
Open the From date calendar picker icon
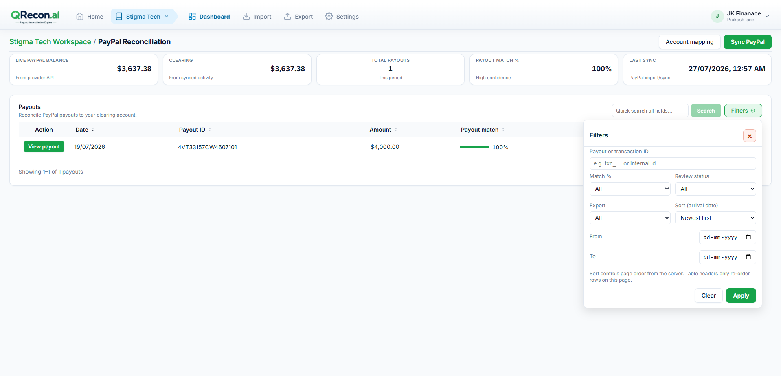748,237
